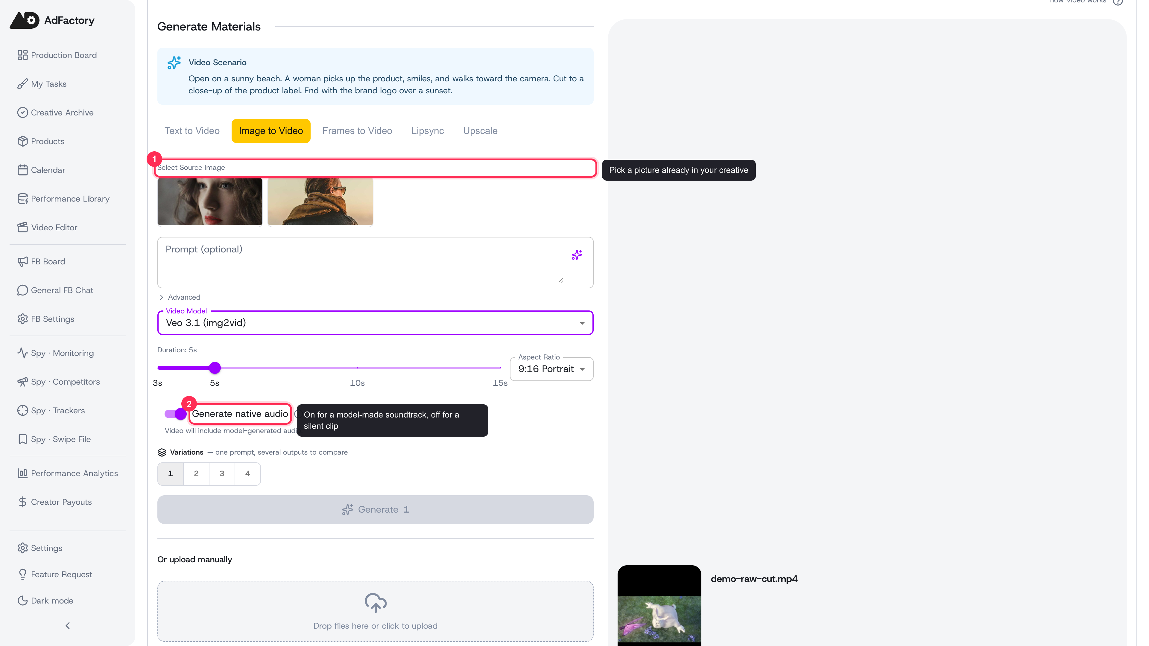Open Spy Swipe File bookmark icon
The height and width of the screenshot is (646, 1149).
[x=22, y=439]
